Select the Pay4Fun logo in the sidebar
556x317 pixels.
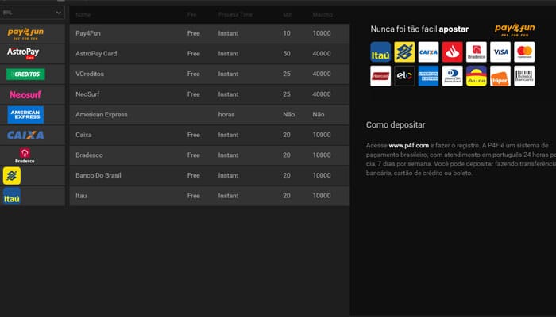click(25, 33)
